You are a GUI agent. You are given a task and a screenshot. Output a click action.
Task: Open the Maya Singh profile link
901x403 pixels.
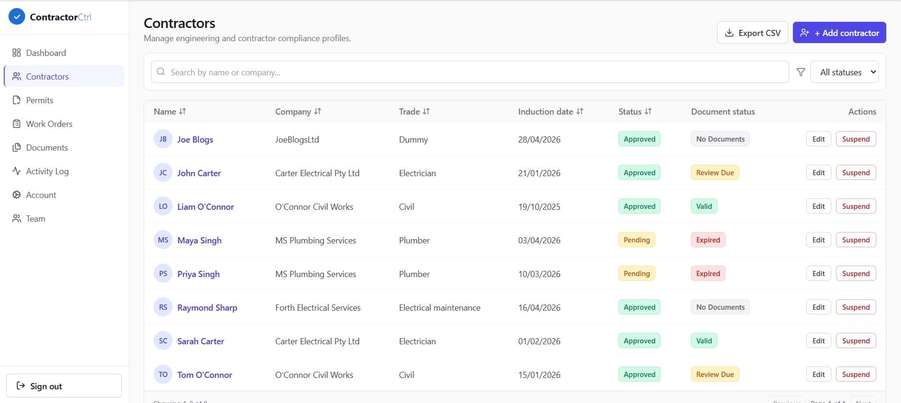coord(199,240)
